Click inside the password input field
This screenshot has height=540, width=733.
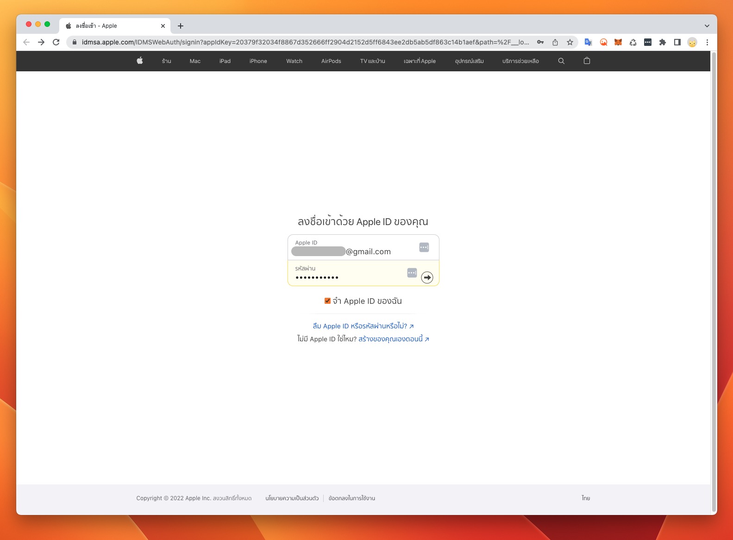click(x=347, y=277)
